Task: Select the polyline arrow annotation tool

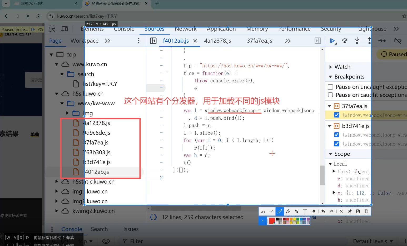Action: click(271, 211)
